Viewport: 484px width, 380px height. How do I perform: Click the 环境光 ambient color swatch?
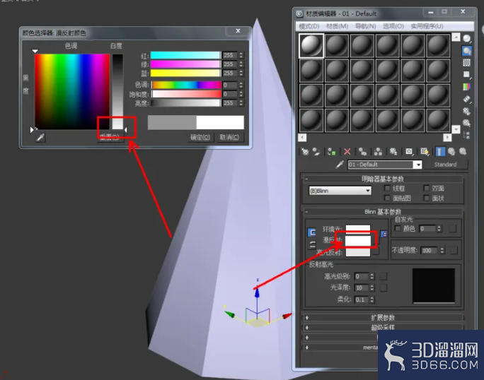click(358, 229)
